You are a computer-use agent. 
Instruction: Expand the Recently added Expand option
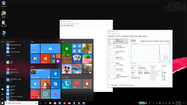click(9, 55)
